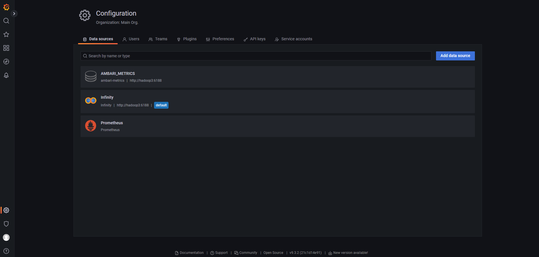
Task: Open the Documentation footer link
Action: 189,253
